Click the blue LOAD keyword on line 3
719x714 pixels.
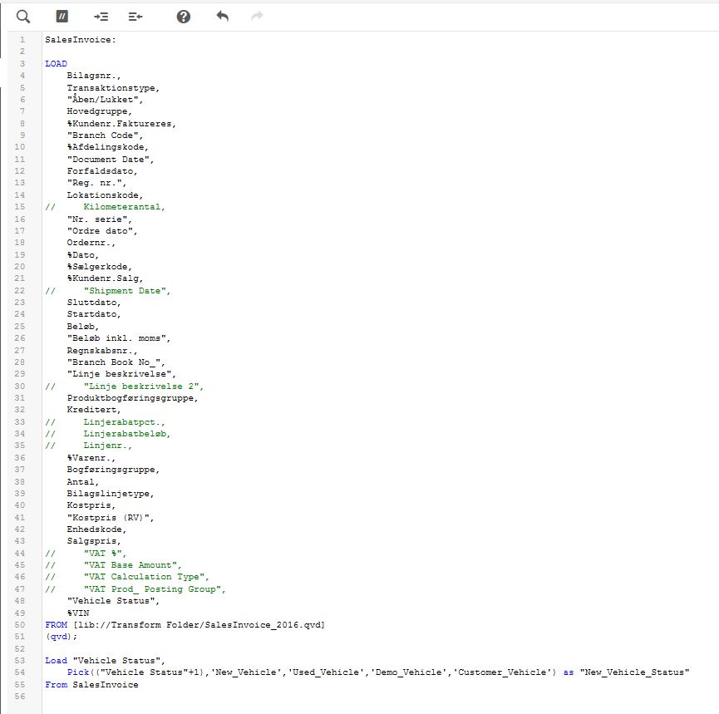[56, 64]
